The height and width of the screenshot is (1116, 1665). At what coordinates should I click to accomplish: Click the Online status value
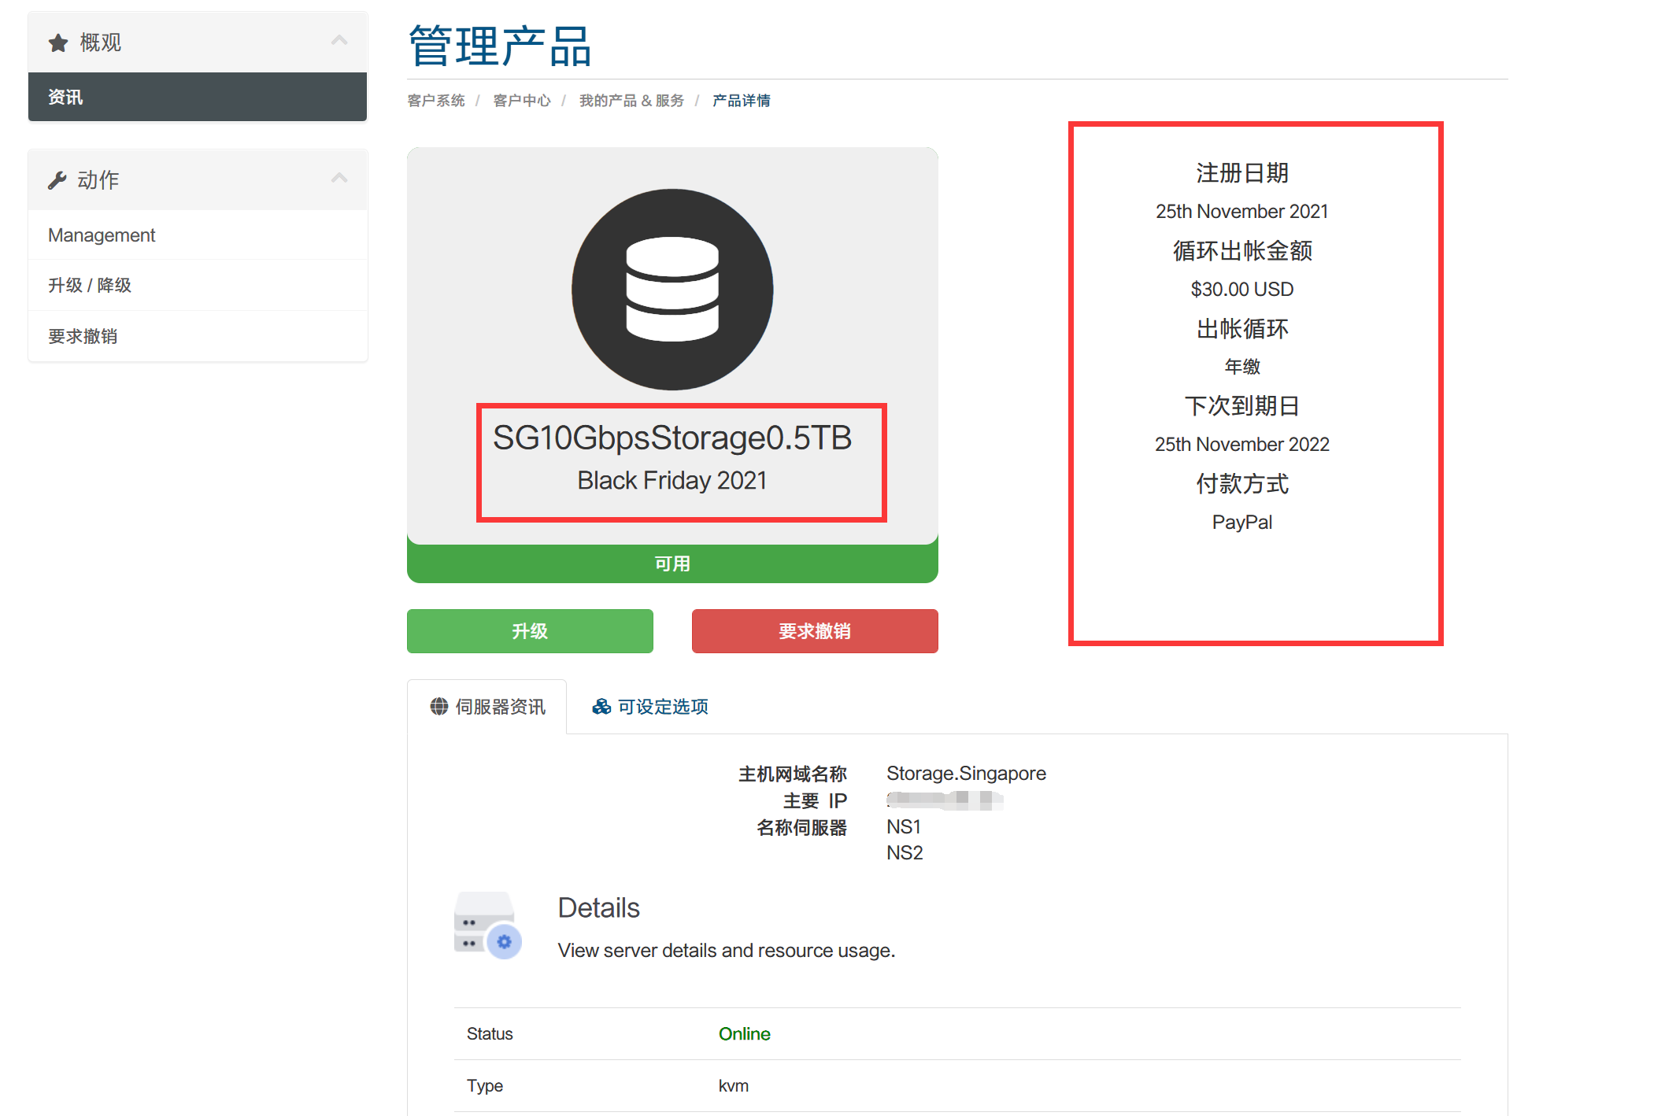pos(744,1033)
